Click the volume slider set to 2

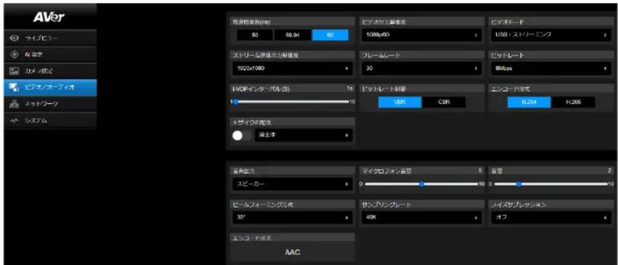point(549,184)
